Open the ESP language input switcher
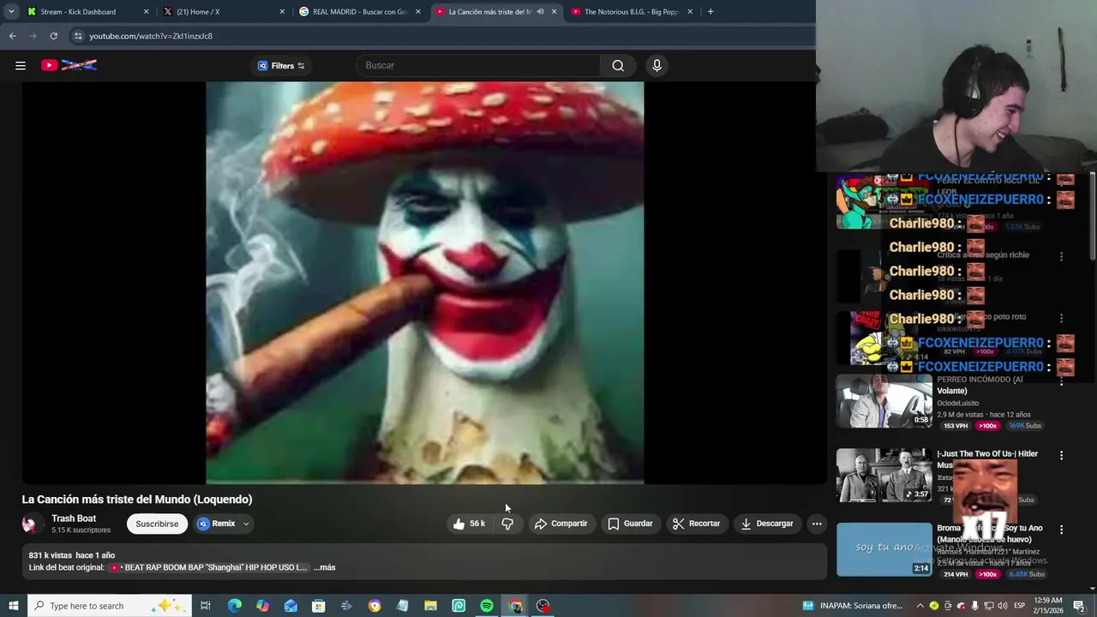The image size is (1097, 617). [1019, 606]
